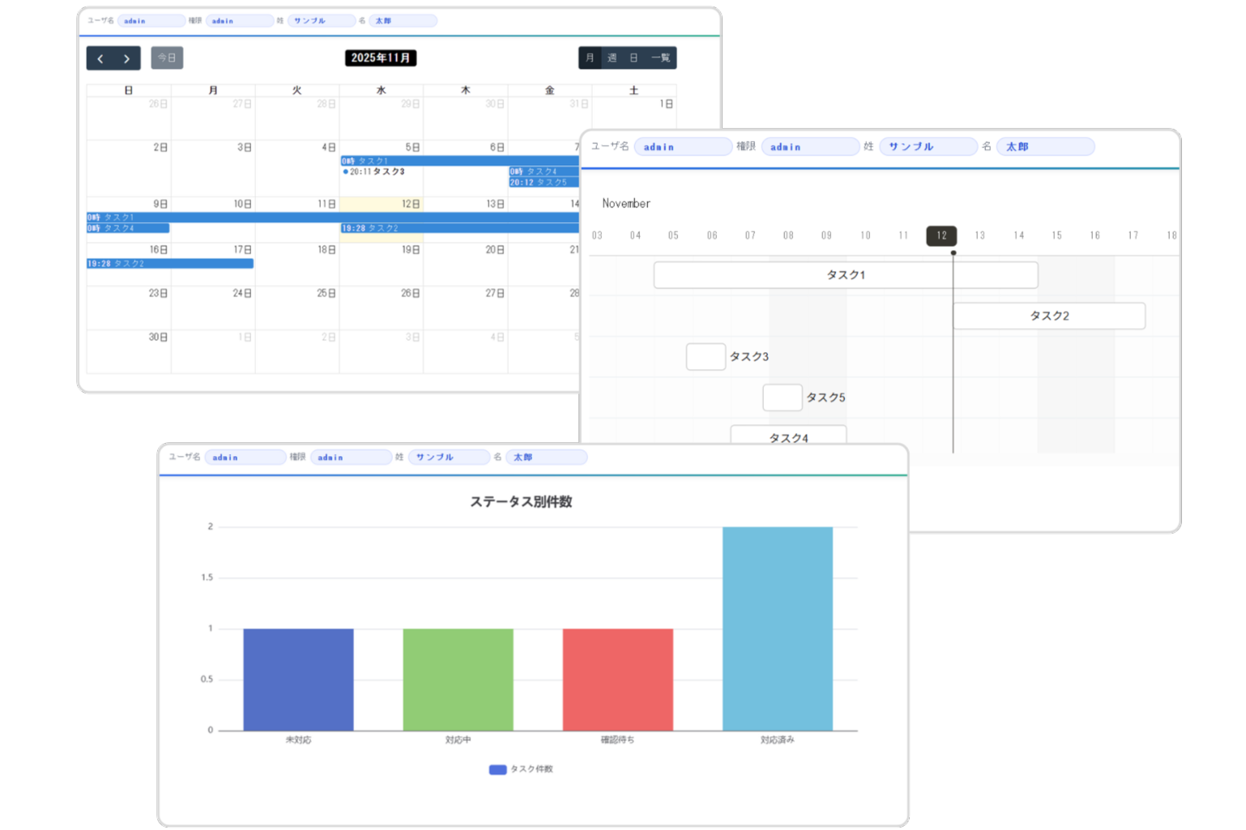Click the 27日 cell in calendar grid
The image size is (1246, 830).
coord(465,308)
